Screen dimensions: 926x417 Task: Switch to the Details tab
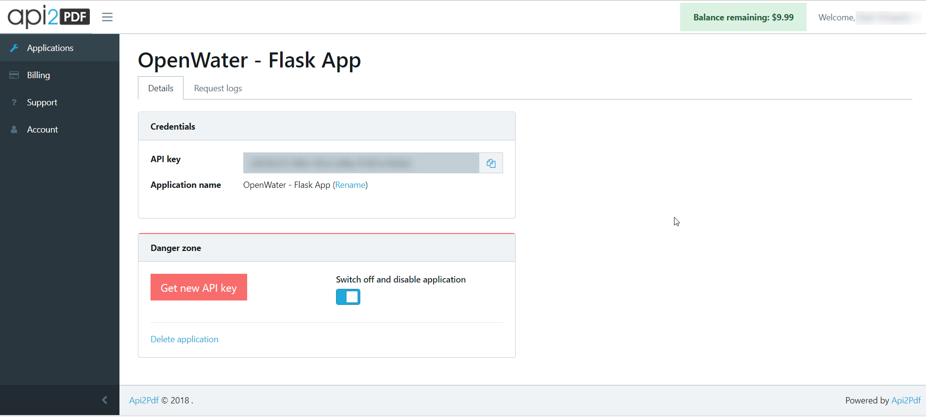tap(161, 88)
